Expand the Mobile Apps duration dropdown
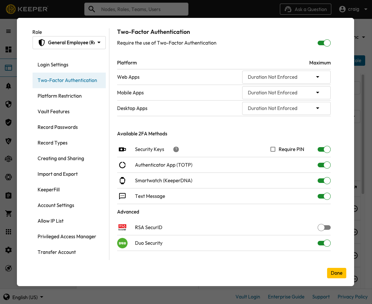372x304 pixels. tap(286, 93)
